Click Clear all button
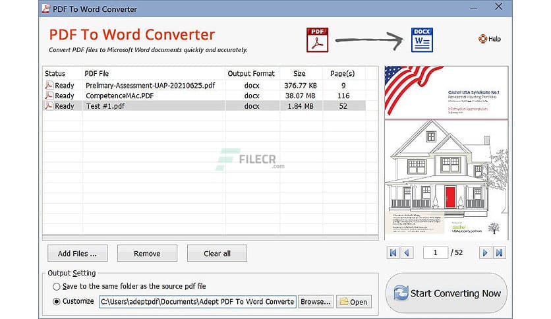 click(x=217, y=253)
